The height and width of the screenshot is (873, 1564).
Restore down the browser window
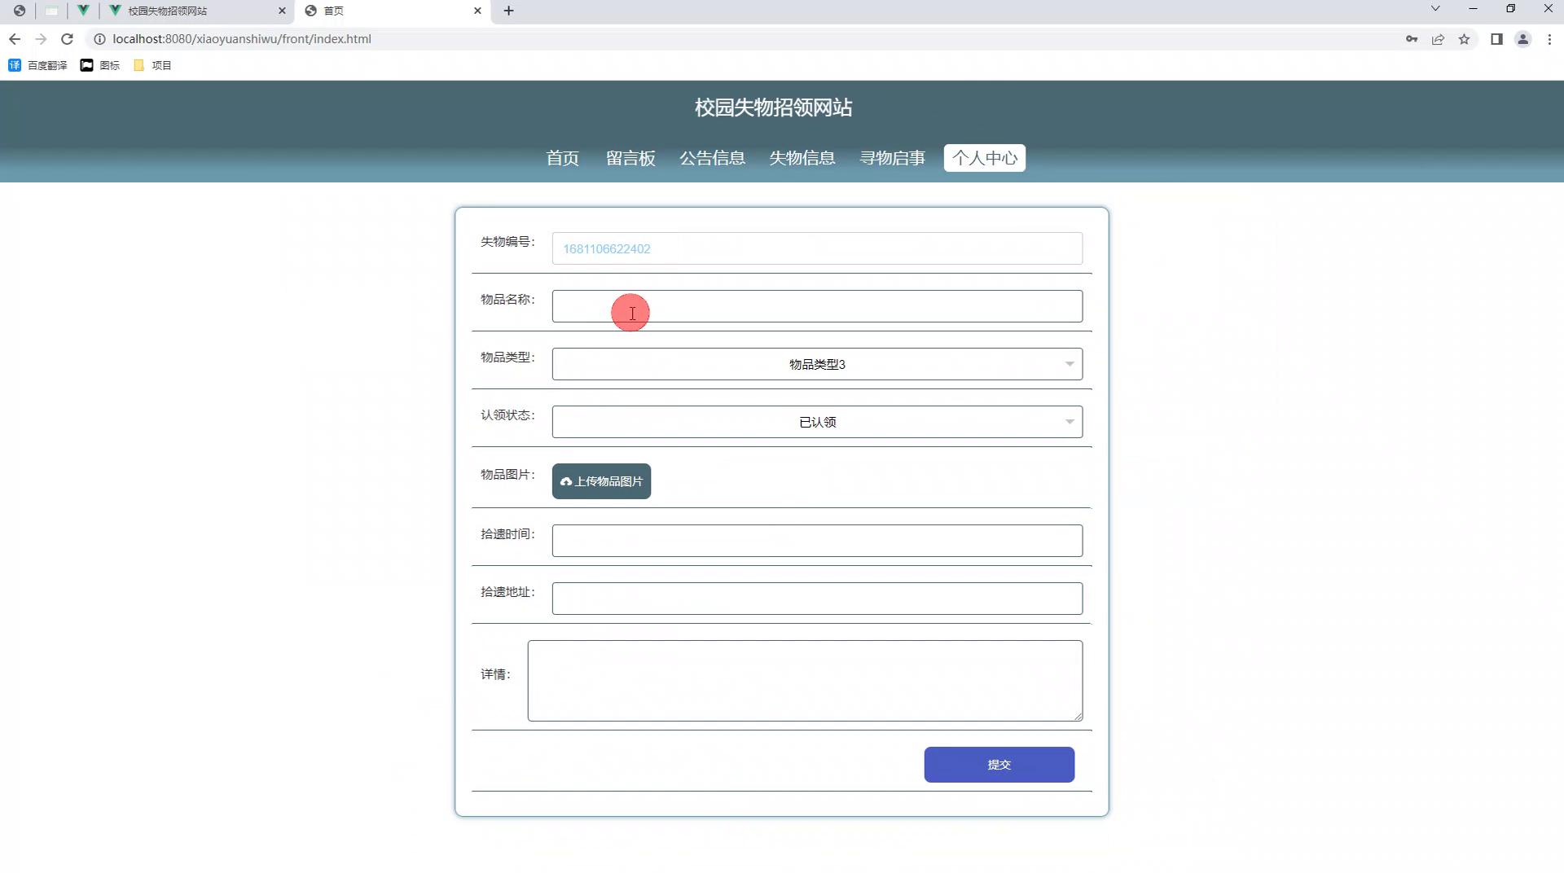(1510, 9)
